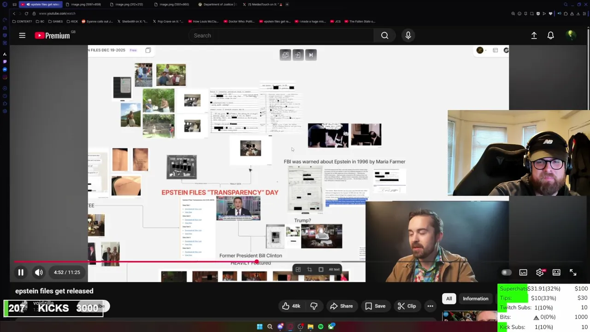Select the Information filter chip
The width and height of the screenshot is (590, 332).
point(475,299)
